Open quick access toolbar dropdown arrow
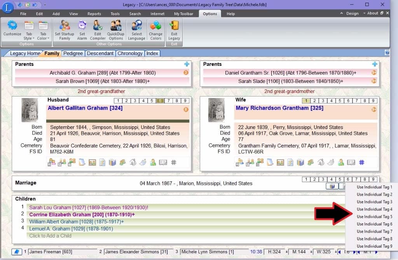This screenshot has height=260, width=398. point(45,5)
